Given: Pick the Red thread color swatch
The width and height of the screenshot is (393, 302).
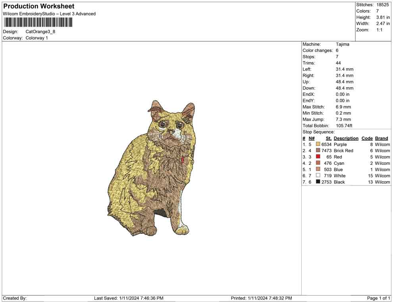Looking at the screenshot, I should click(318, 157).
